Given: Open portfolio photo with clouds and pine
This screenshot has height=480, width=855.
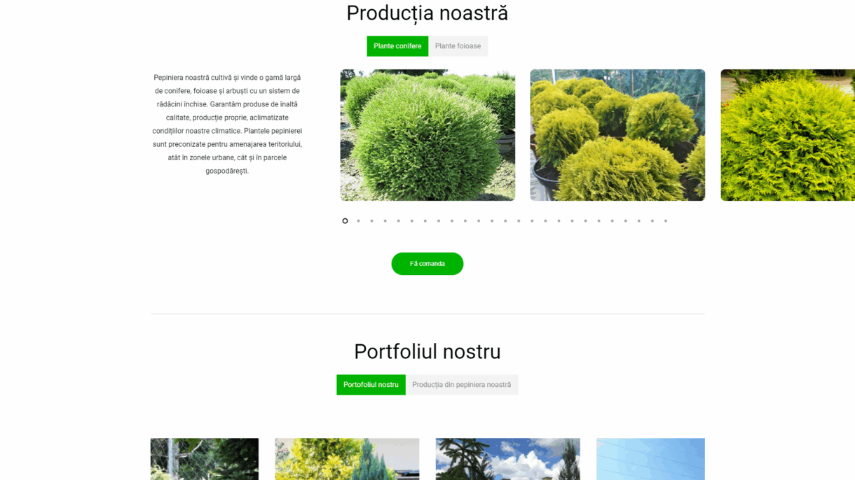Looking at the screenshot, I should point(508,459).
